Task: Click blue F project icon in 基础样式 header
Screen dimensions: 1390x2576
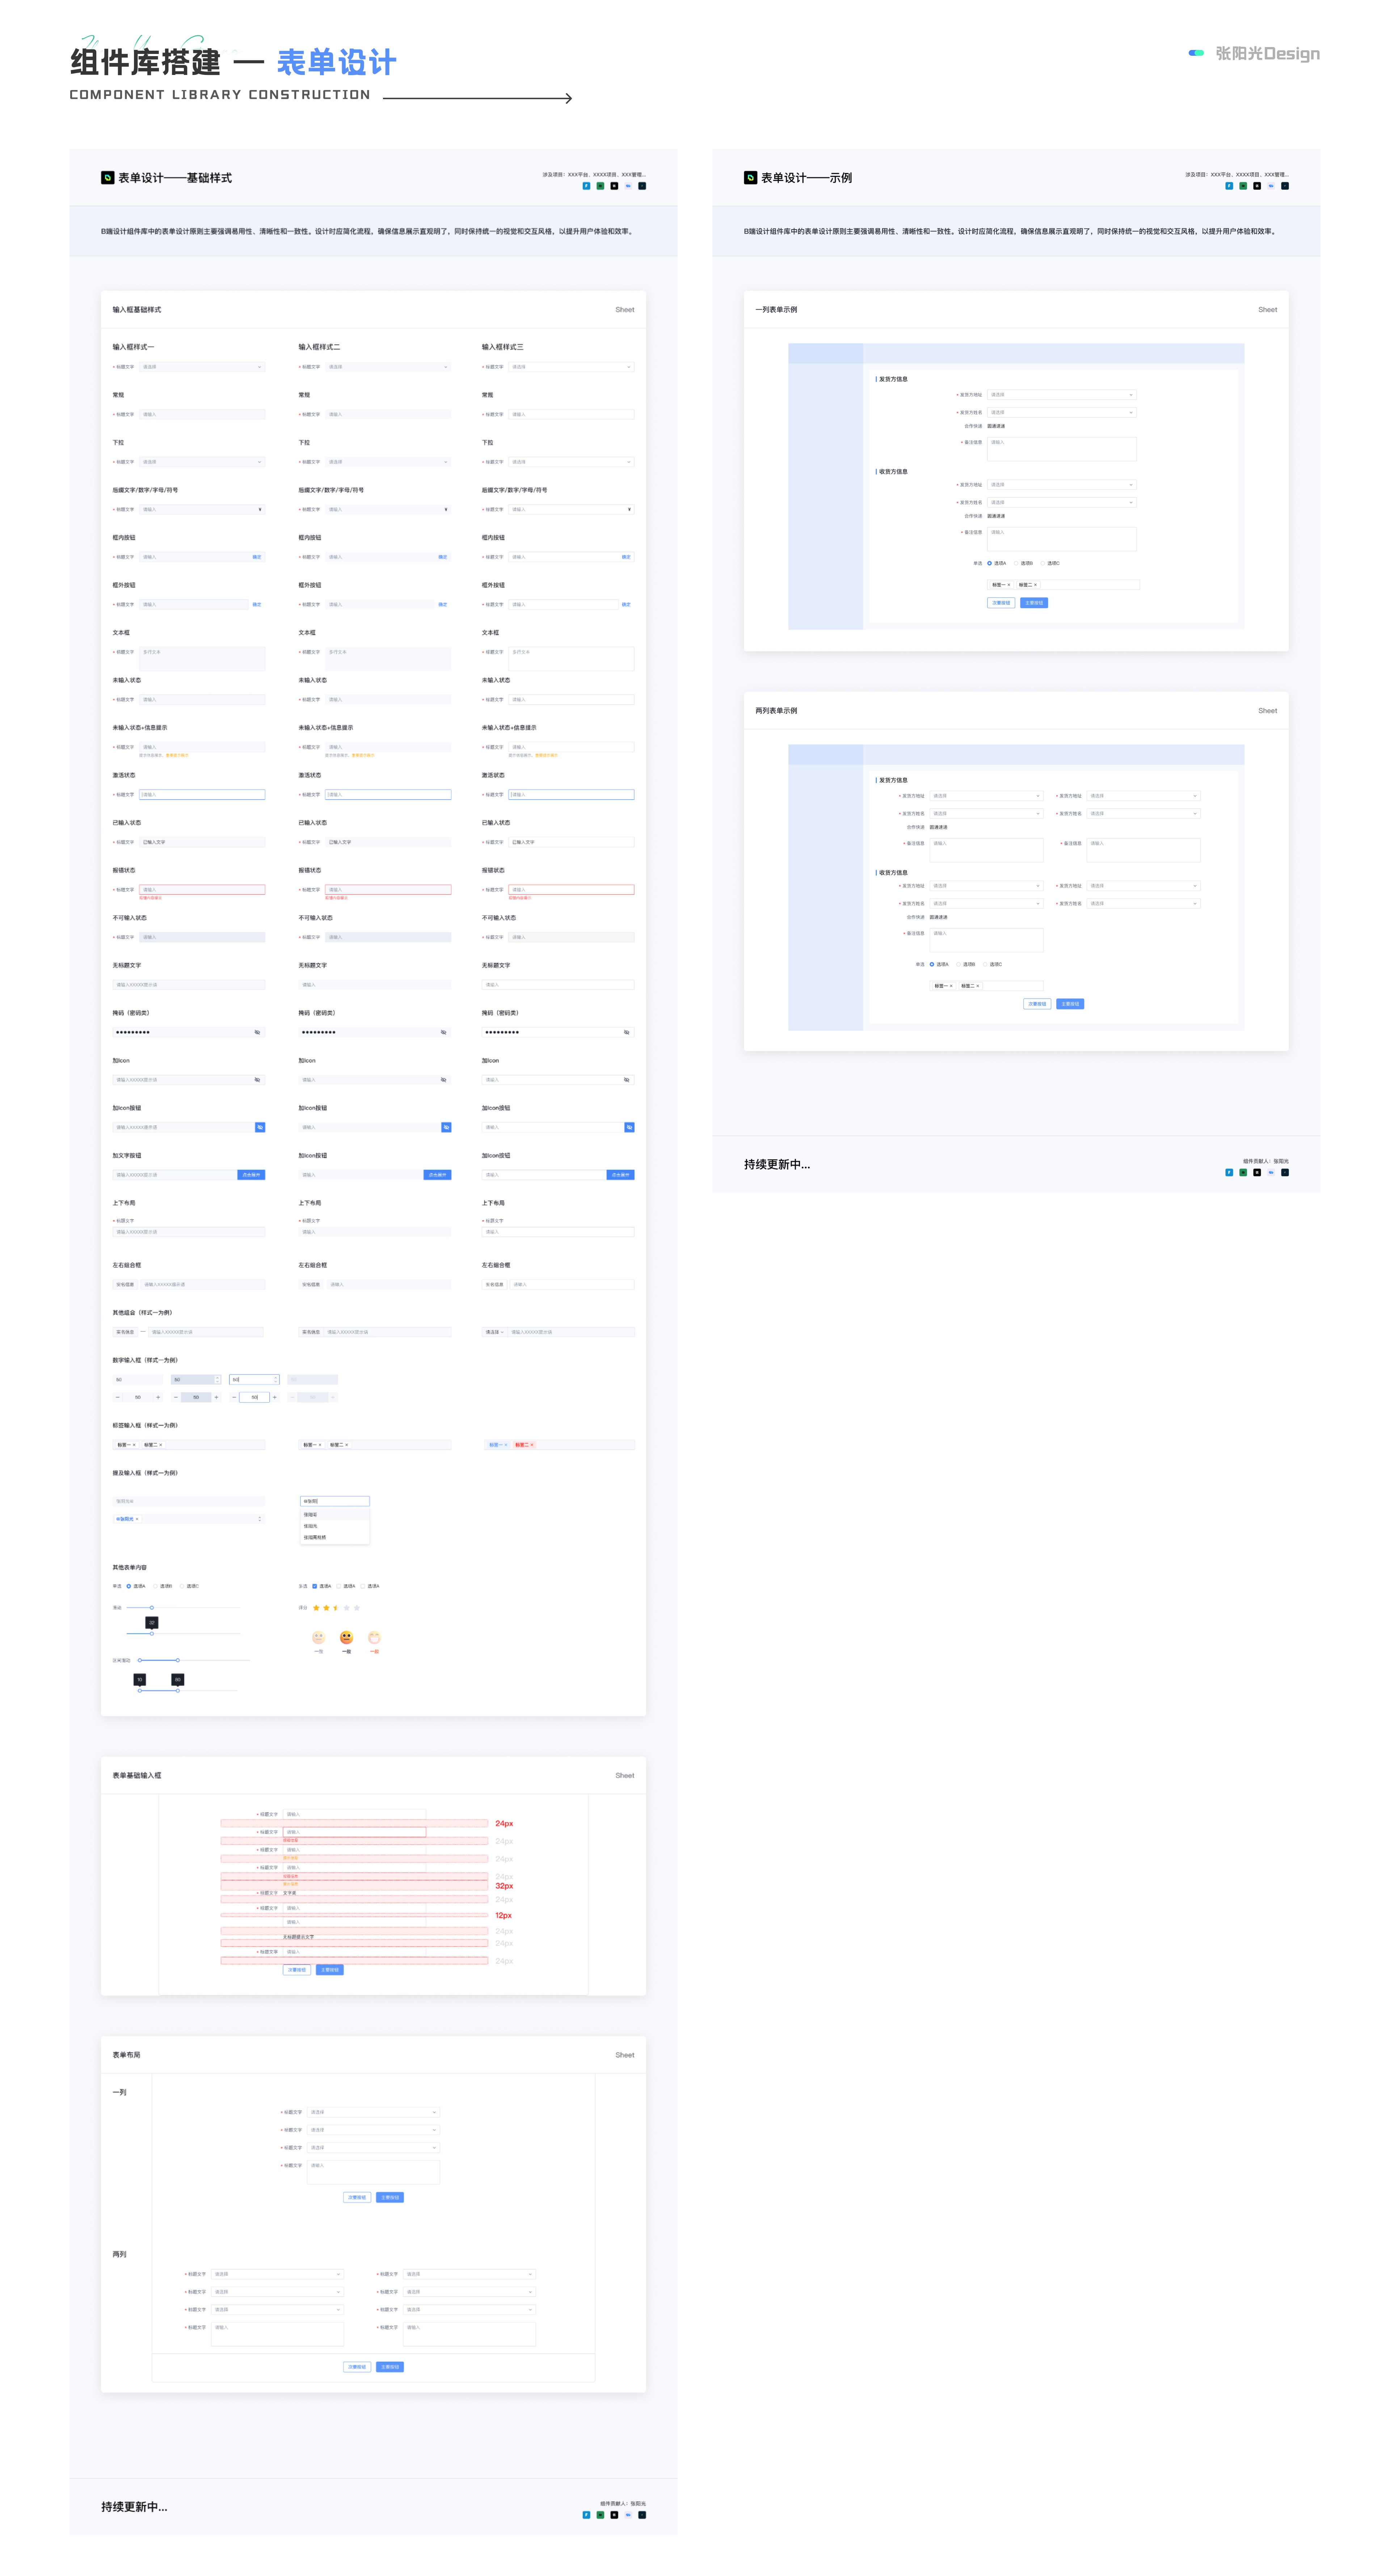Action: (586, 186)
